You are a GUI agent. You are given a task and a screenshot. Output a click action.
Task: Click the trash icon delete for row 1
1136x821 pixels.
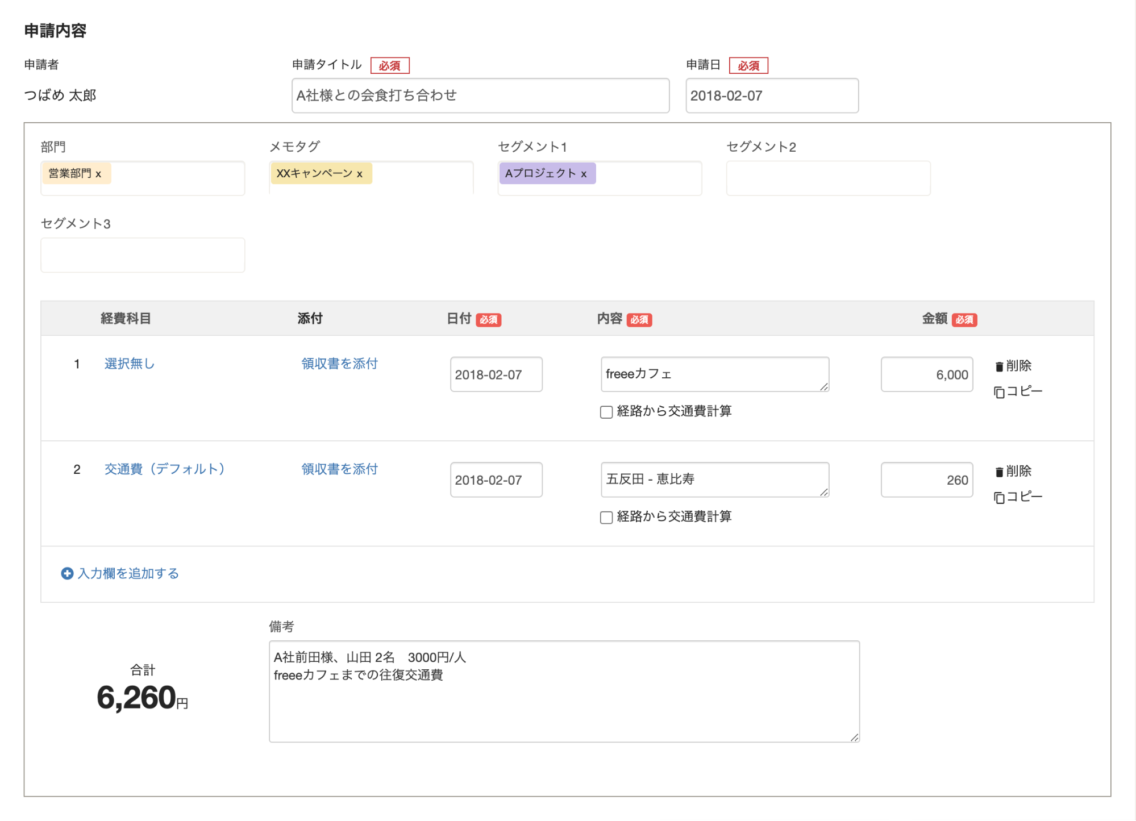[x=999, y=366]
